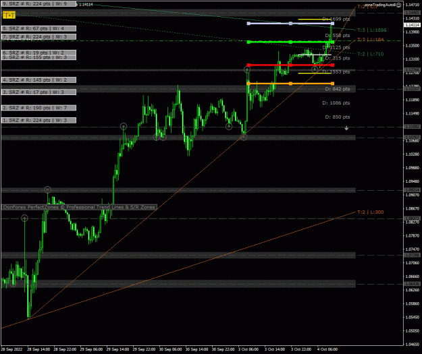Click the current price tag 1.14114 on the price axis
422x354 pixels.
(412, 25)
